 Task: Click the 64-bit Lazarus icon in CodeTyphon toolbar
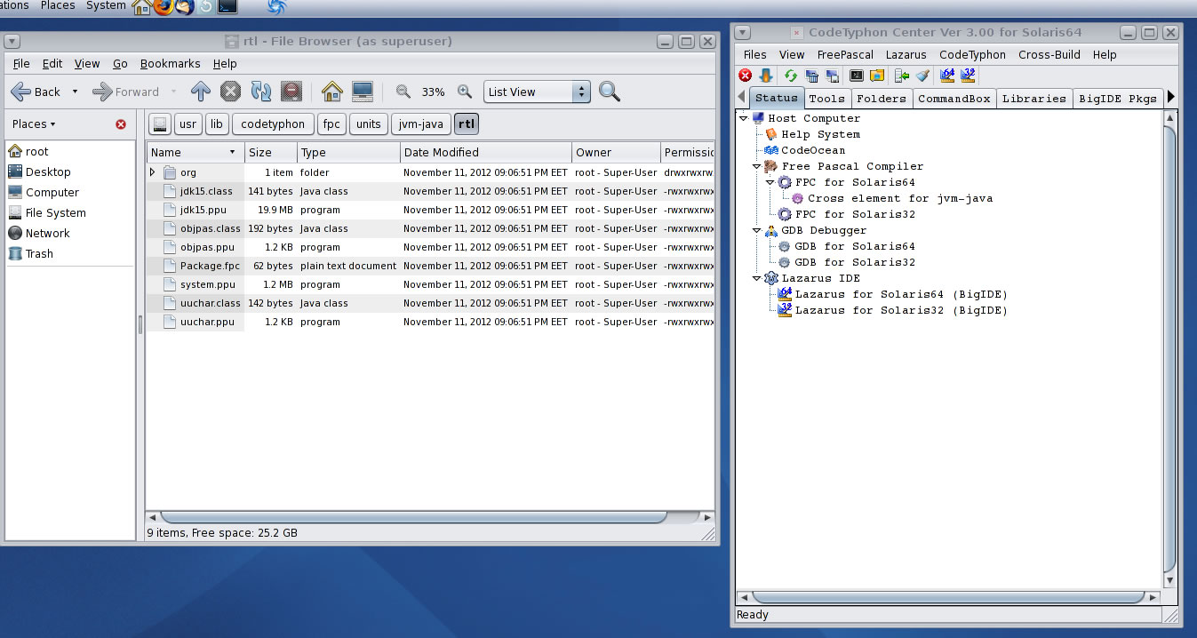click(947, 76)
